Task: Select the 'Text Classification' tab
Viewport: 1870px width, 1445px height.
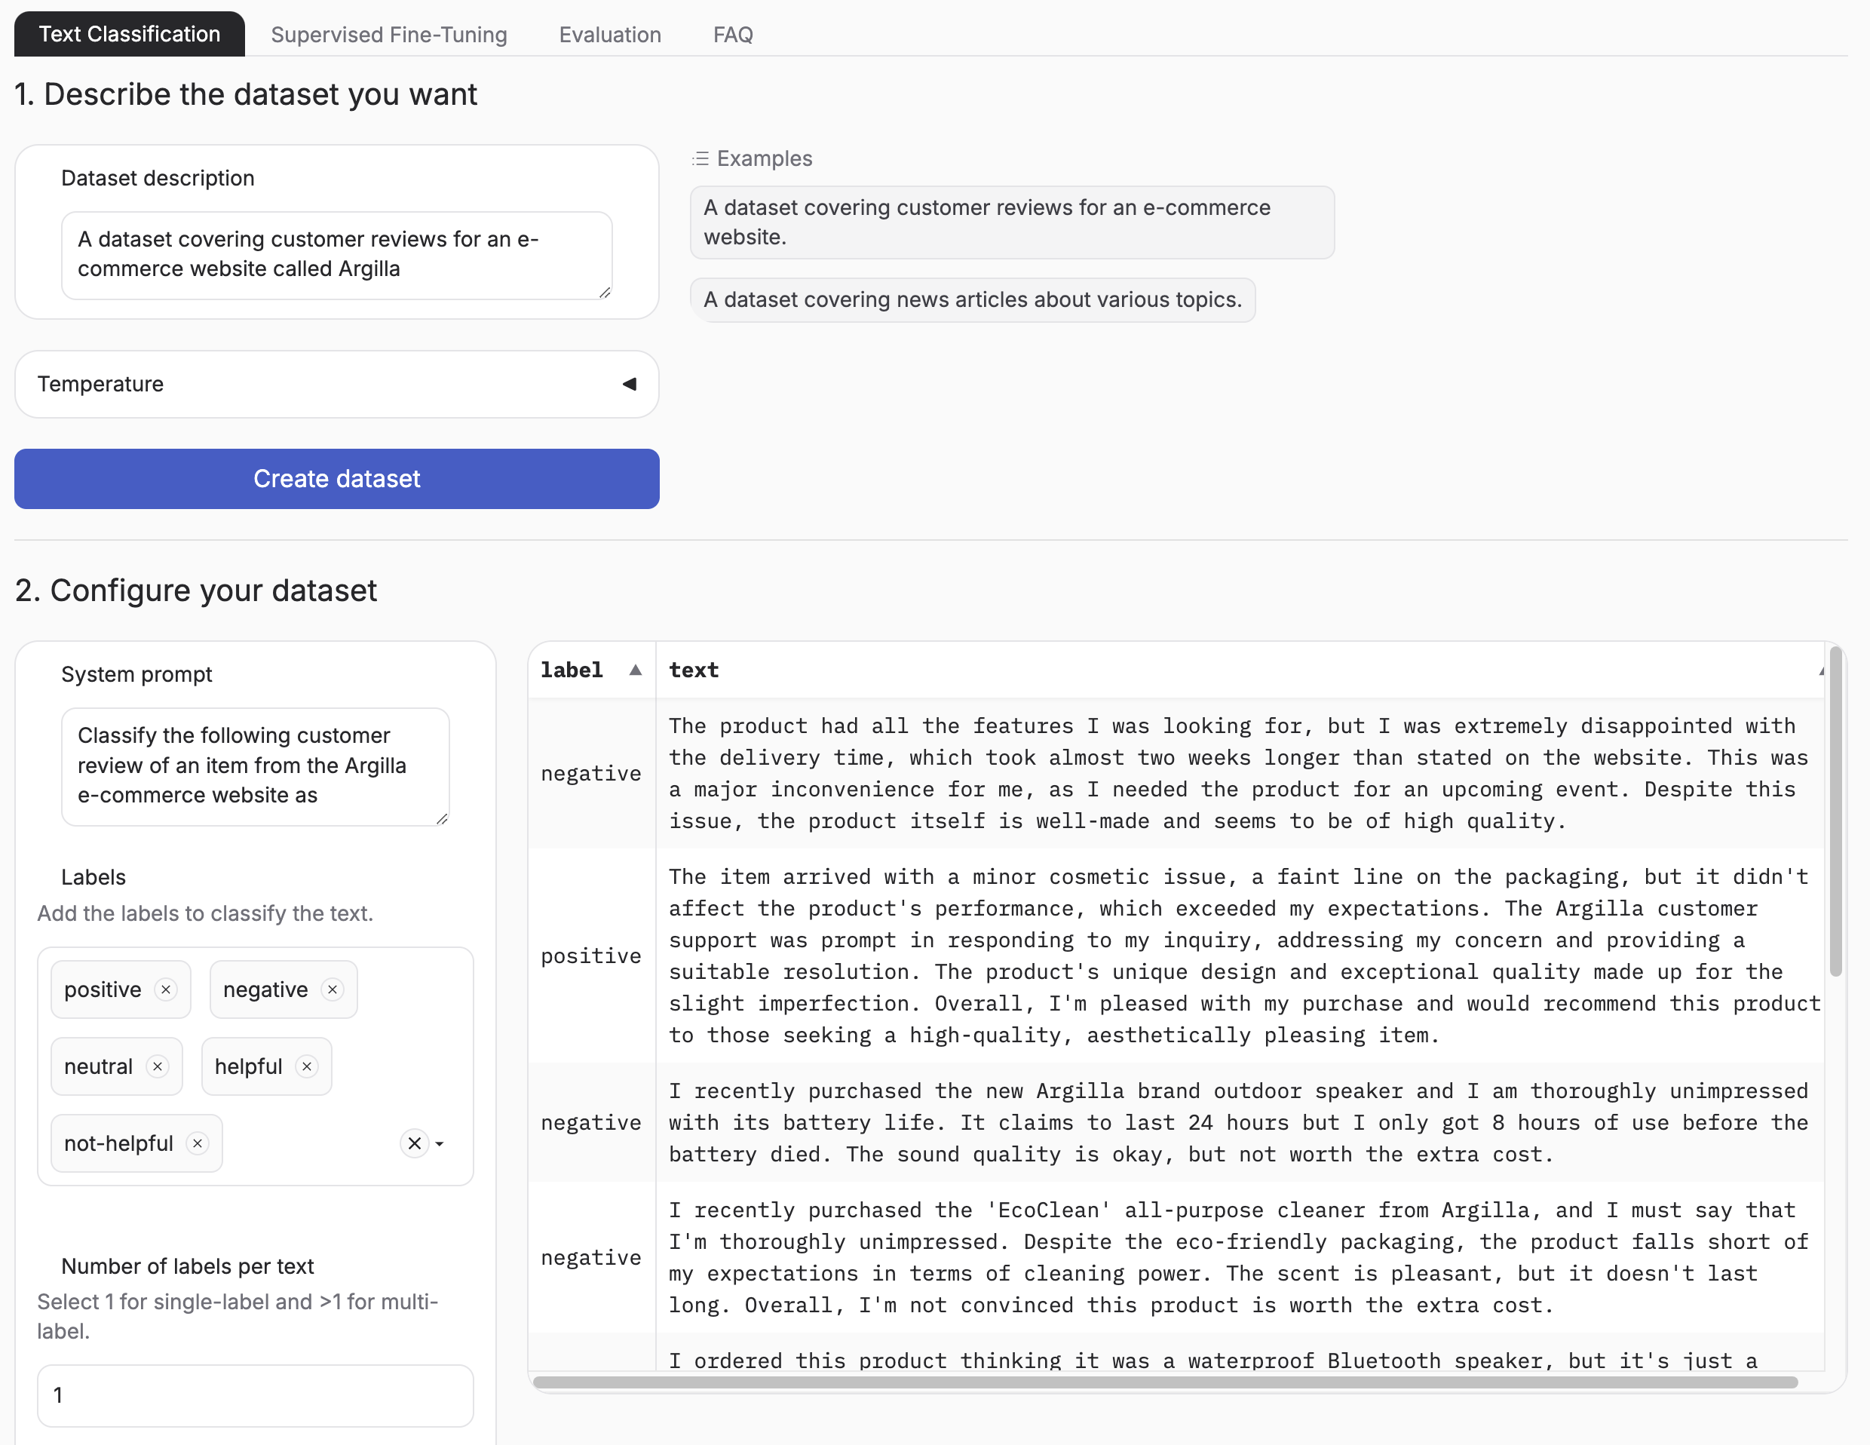Action: pos(129,33)
